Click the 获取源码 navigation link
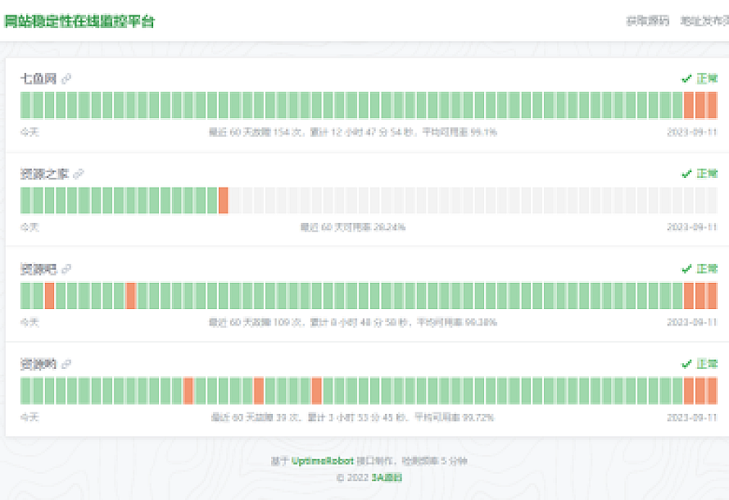Image resolution: width=729 pixels, height=500 pixels. coord(647,21)
